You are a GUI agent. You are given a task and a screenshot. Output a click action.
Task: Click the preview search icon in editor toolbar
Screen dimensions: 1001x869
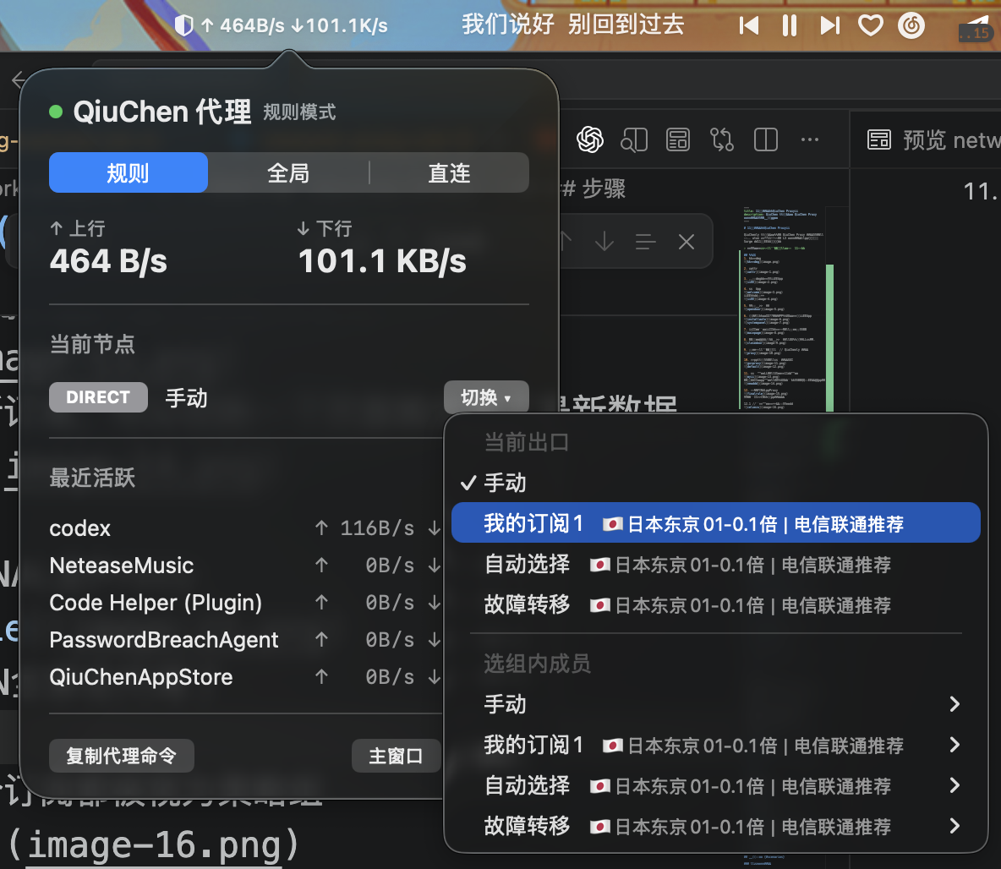click(634, 139)
